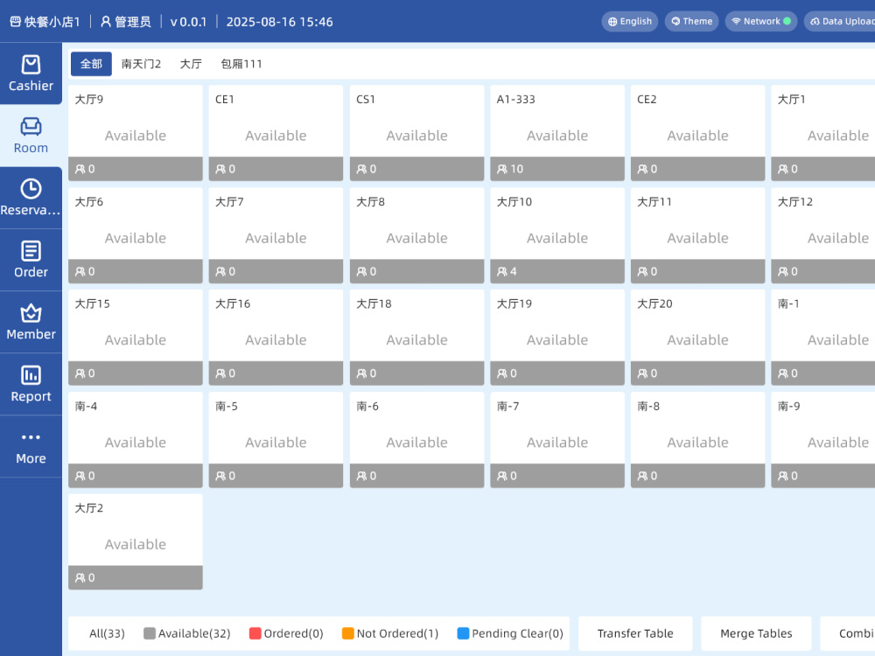Open table card 南-8

(x=697, y=440)
